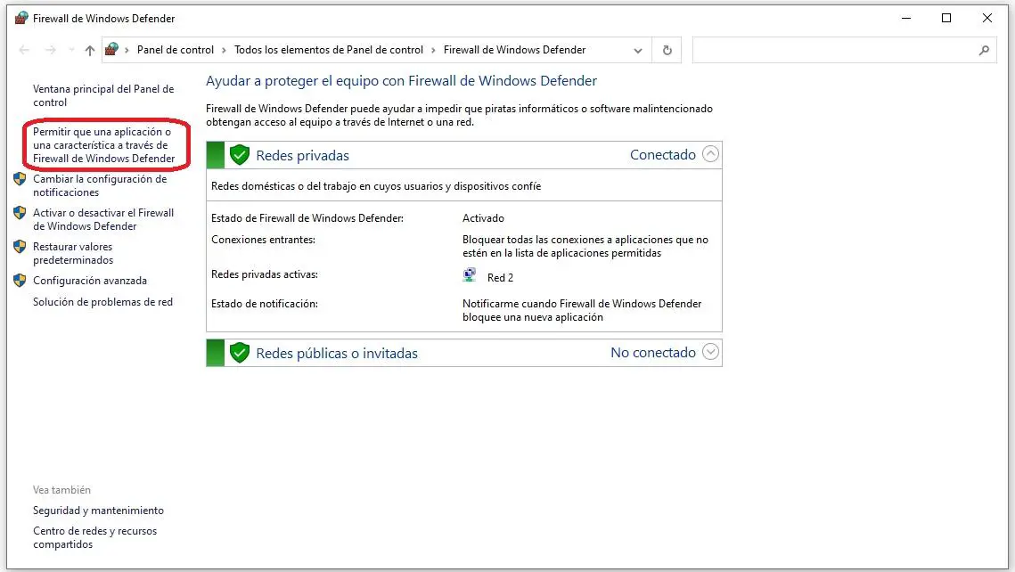Click 'Firewall de Windows Defender' breadcrumb
1015x572 pixels.
click(514, 50)
